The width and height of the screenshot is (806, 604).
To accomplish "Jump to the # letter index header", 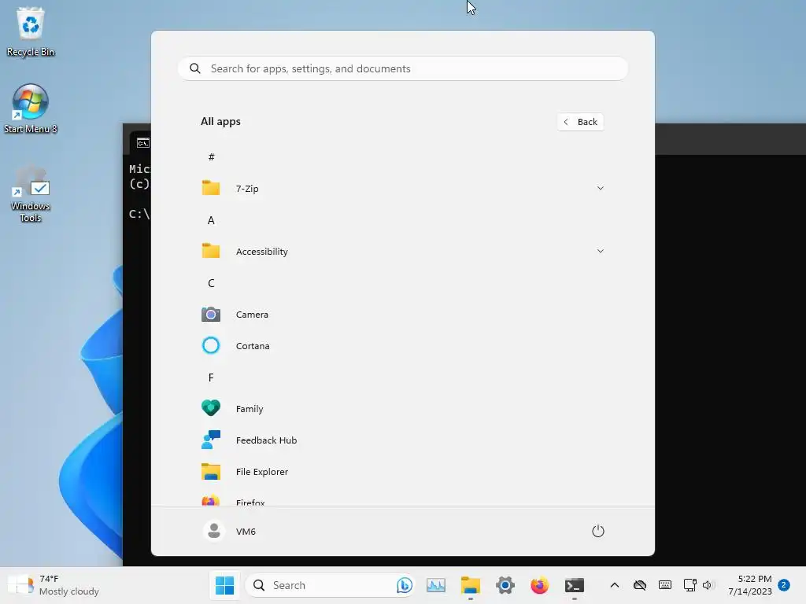I will [x=211, y=157].
